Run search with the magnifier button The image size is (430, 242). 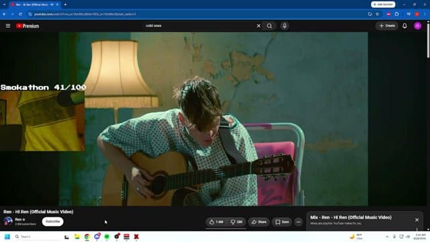click(269, 26)
